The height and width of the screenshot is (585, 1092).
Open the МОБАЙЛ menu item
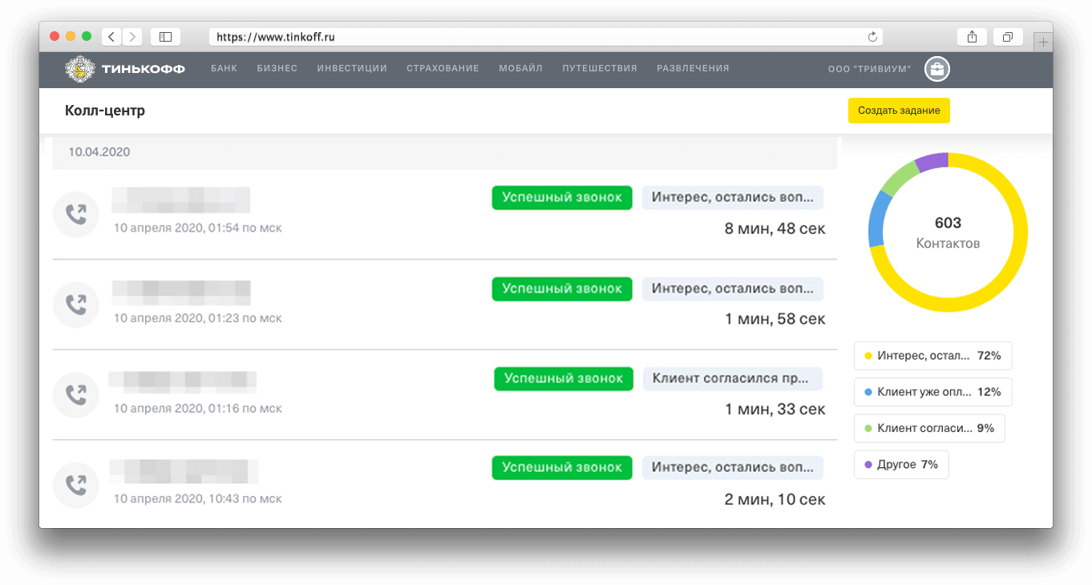tap(520, 69)
